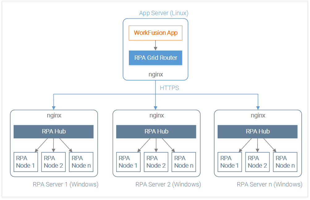Image resolution: width=310 pixels, height=200 pixels.
Task: Click RPA Node 2 in Server n
Action: pos(257,162)
